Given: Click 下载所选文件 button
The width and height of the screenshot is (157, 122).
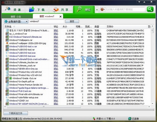Looking at the screenshot, I should [16, 113].
